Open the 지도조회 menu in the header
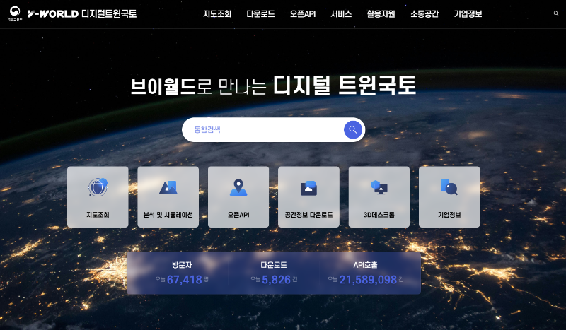 [217, 13]
